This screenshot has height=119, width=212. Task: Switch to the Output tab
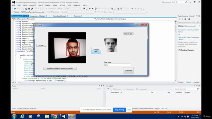(157, 108)
